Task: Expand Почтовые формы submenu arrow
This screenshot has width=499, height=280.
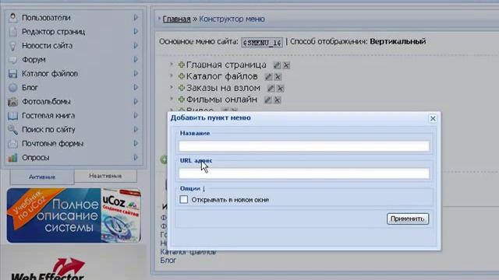Action: pyautogui.click(x=136, y=143)
